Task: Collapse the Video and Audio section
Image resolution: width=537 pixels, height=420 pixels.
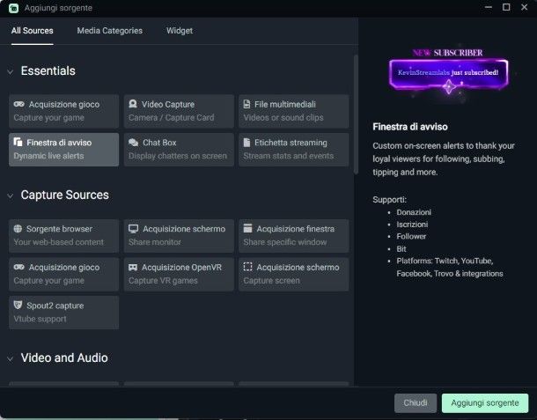Action: 11,358
